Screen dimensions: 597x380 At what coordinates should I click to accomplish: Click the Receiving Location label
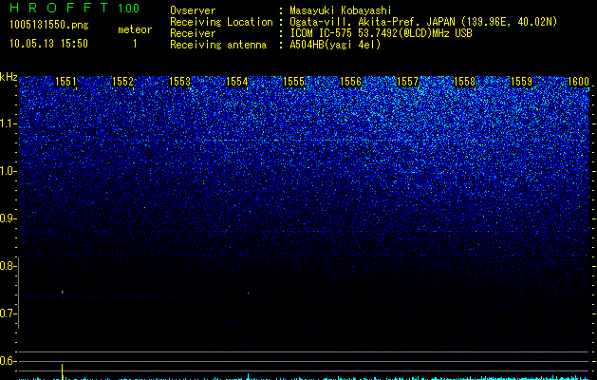pos(221,22)
